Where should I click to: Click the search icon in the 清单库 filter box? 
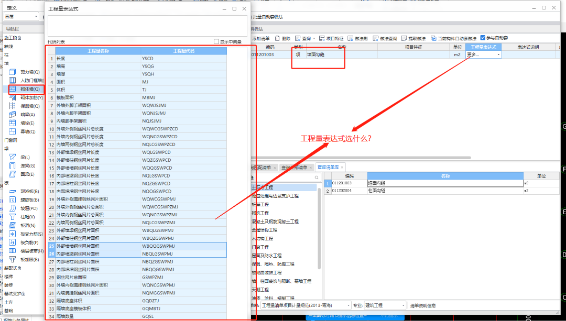pos(317,178)
